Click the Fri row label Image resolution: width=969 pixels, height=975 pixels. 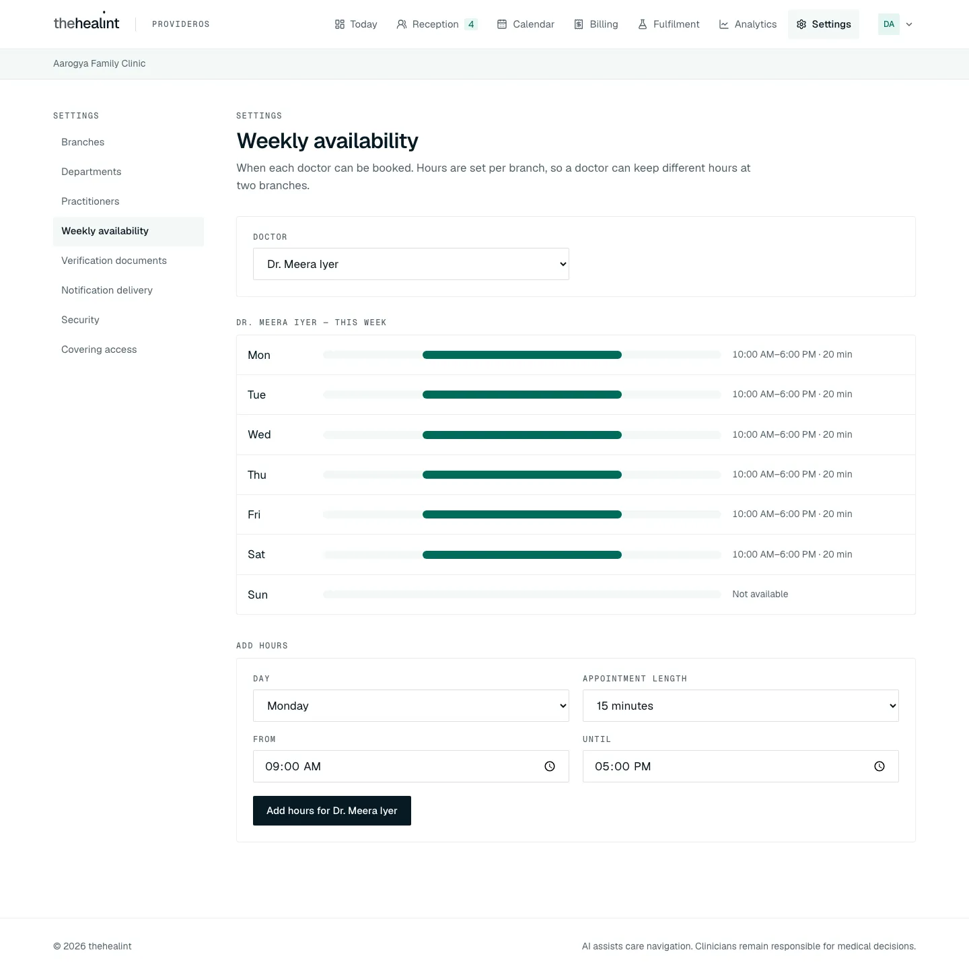254,514
